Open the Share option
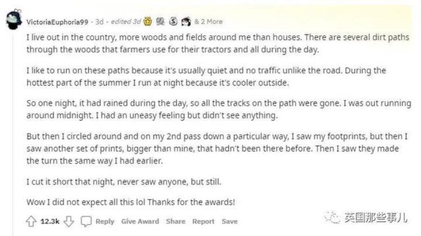The image size is (421, 236). point(175,221)
